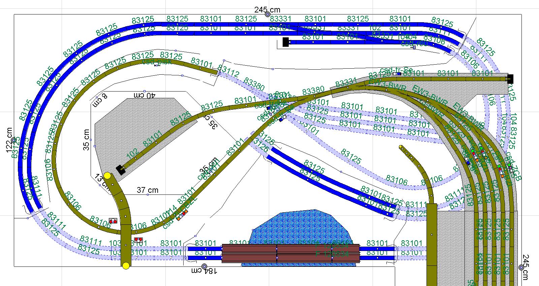
Task: Click the yellow endpoint at bottom of olive track
Action: (x=126, y=266)
